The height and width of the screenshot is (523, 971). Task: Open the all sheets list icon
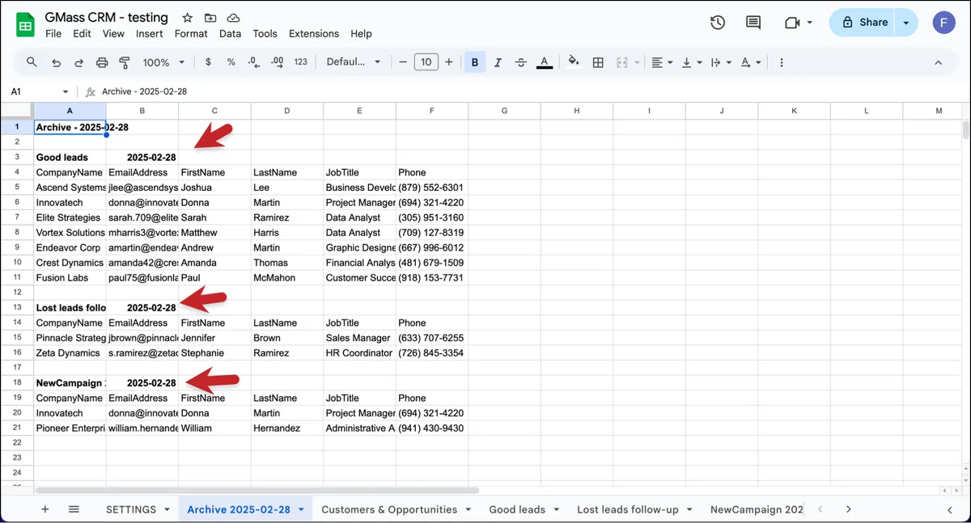point(74,509)
